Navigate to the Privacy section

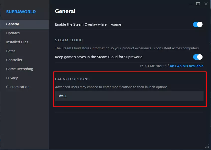coord(12,78)
